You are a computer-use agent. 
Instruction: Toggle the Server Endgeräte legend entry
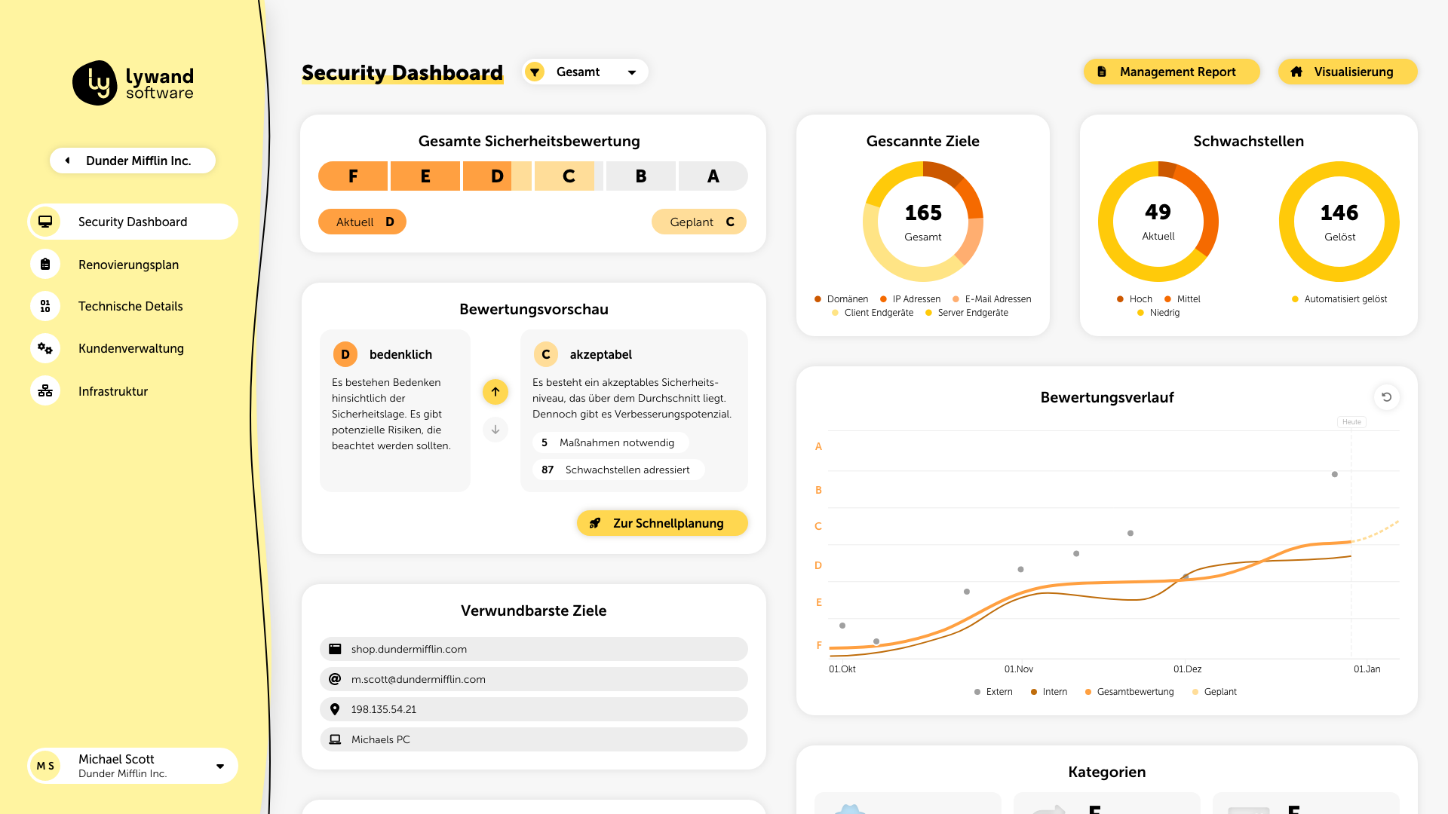(x=967, y=313)
